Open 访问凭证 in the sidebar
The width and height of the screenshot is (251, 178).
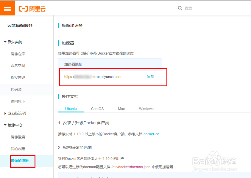coord(18,101)
